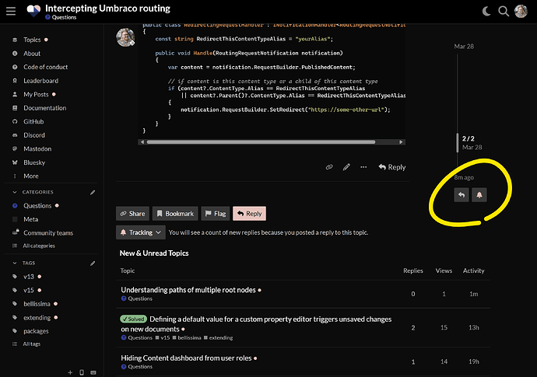Open Hiding Content dashboard topic
Screen dimensions: 537x377
tap(186, 358)
